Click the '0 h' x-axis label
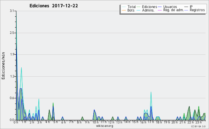The image size is (209, 129). click(x=16, y=122)
